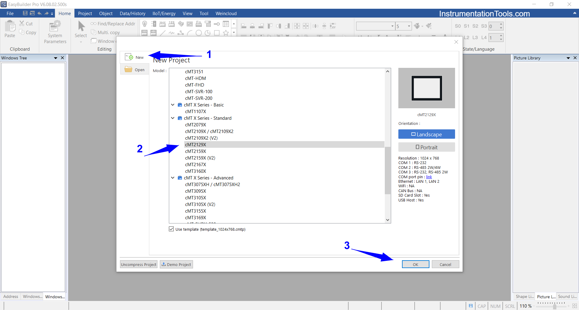Switch to the Object ribbon tab
Image resolution: width=579 pixels, height=310 pixels.
106,13
